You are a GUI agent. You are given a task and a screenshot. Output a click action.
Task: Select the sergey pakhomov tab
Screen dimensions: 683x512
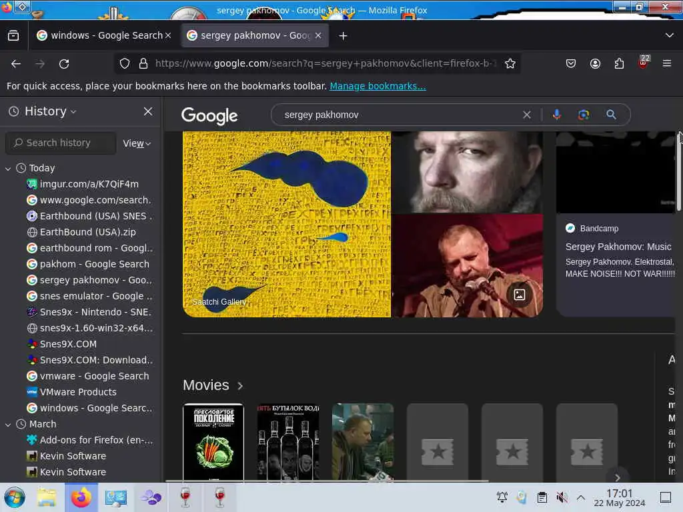click(x=255, y=36)
